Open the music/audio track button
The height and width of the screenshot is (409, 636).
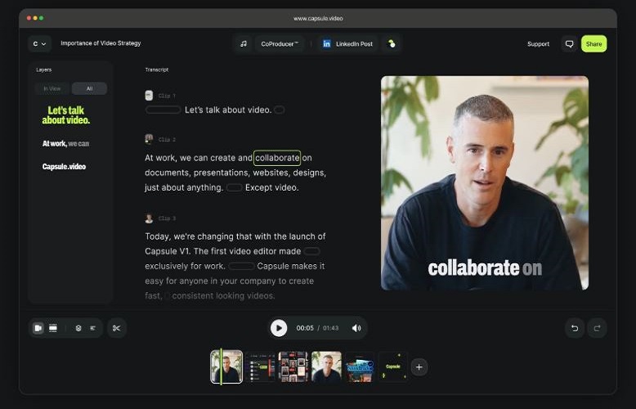pyautogui.click(x=244, y=44)
